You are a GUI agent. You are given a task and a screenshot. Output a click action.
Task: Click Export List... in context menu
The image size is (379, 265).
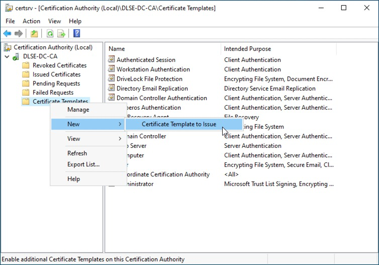83,164
